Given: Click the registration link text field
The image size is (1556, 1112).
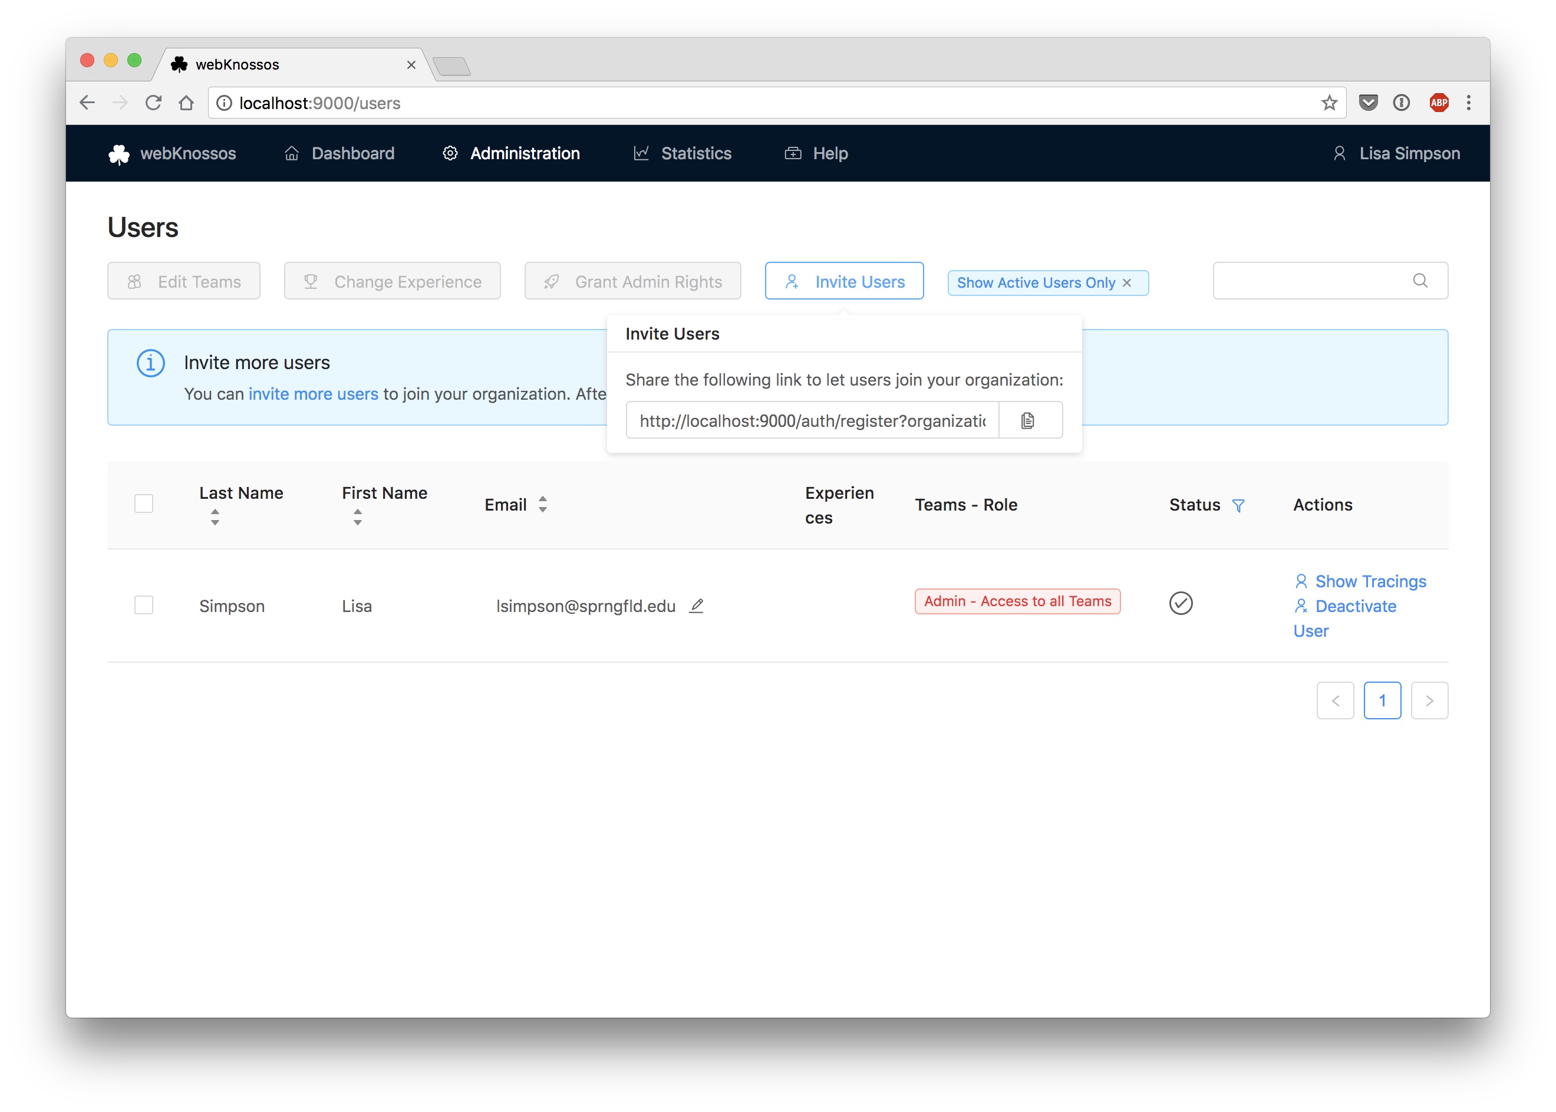Looking at the screenshot, I should 813,420.
